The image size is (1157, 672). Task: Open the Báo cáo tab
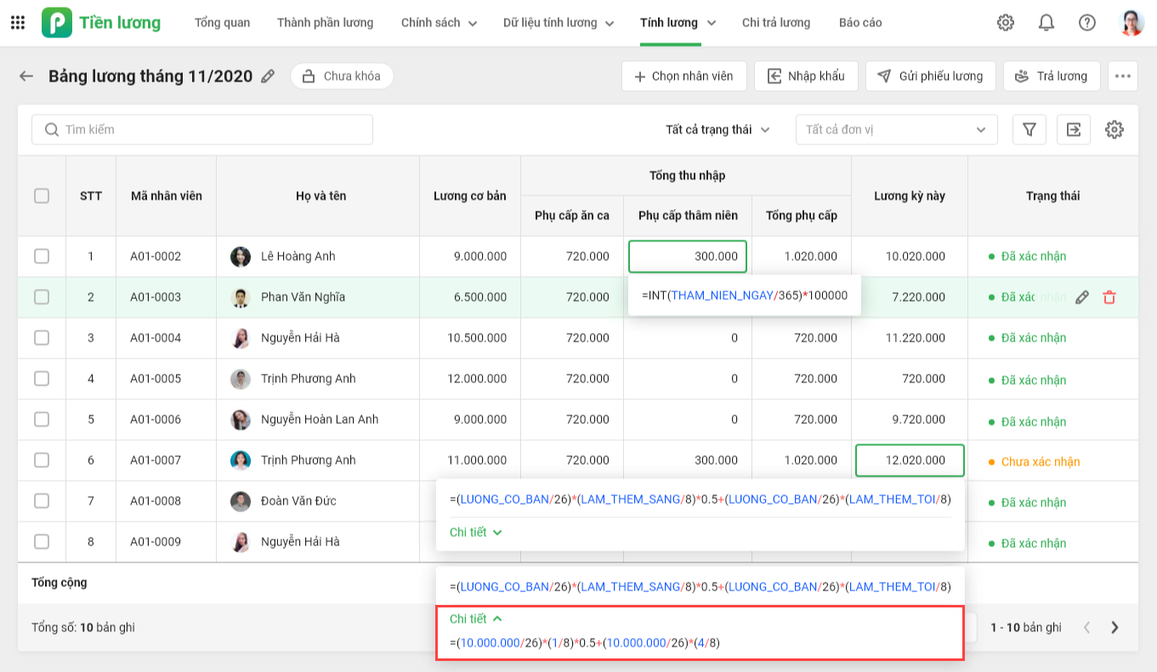tap(860, 23)
